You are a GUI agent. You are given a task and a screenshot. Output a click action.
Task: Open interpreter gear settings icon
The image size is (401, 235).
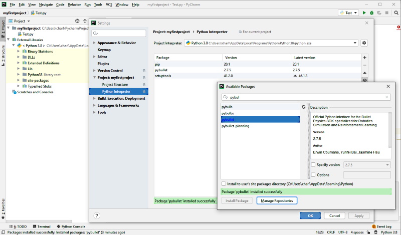click(x=364, y=43)
